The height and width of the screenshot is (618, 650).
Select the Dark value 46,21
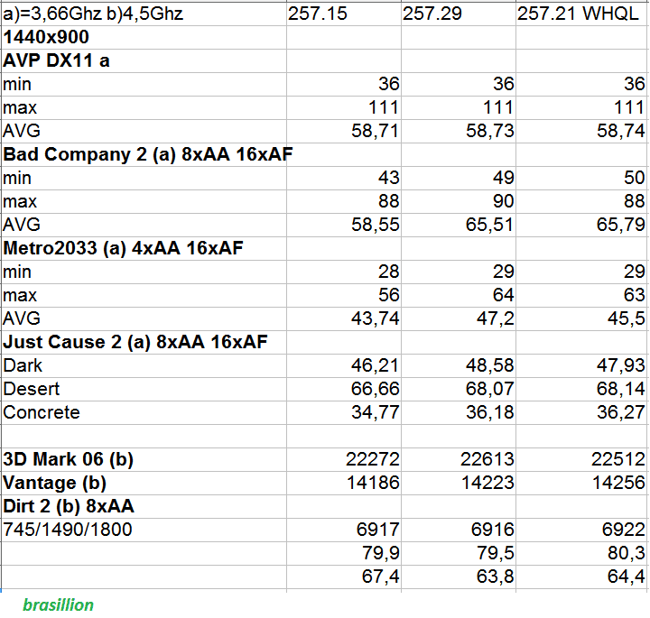[344, 365]
